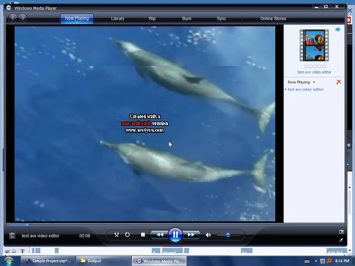Go back with the Back arrow

click(x=13, y=18)
